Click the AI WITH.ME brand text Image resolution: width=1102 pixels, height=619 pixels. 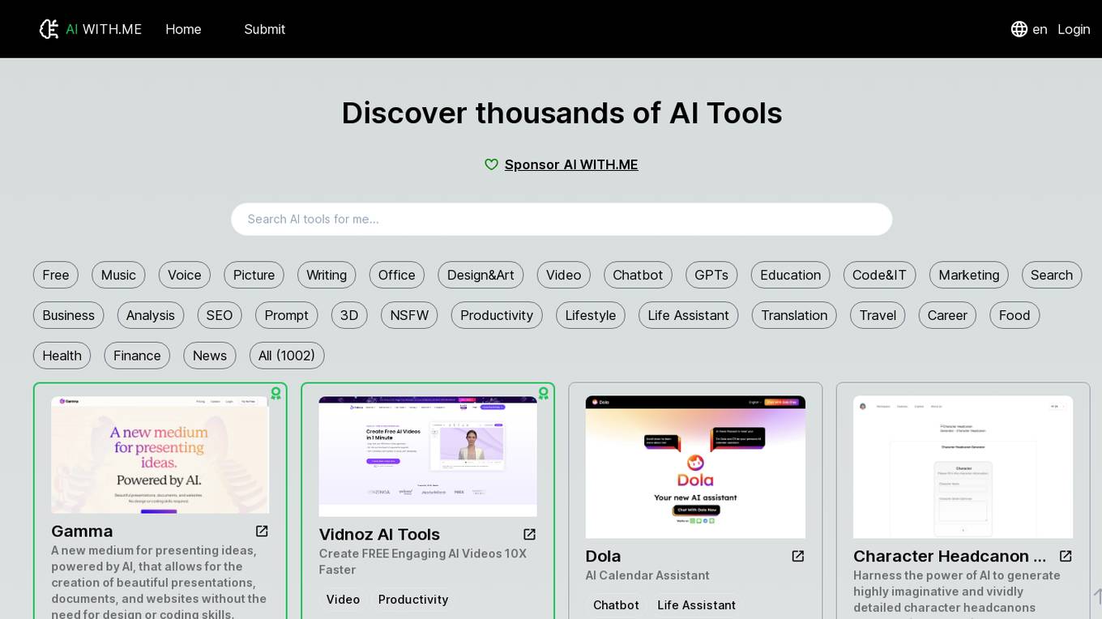click(x=104, y=29)
